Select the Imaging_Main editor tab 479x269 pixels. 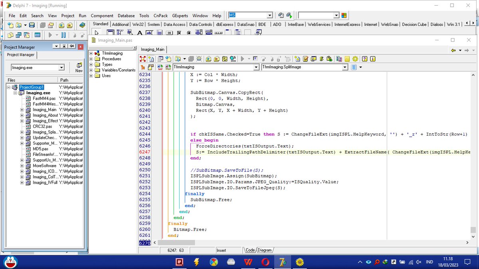point(152,49)
